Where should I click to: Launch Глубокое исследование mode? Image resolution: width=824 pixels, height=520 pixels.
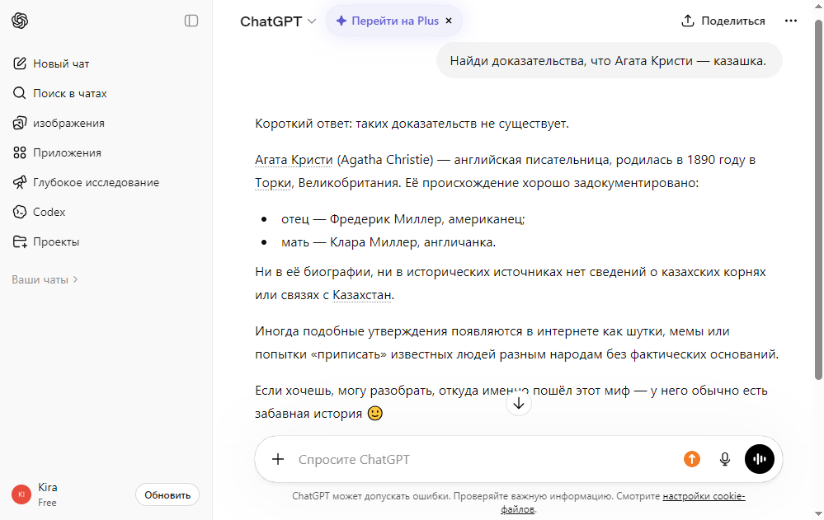[95, 182]
